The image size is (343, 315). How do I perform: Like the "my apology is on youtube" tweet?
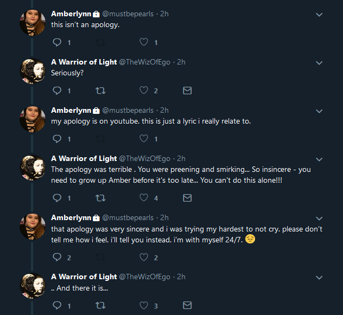pos(144,139)
